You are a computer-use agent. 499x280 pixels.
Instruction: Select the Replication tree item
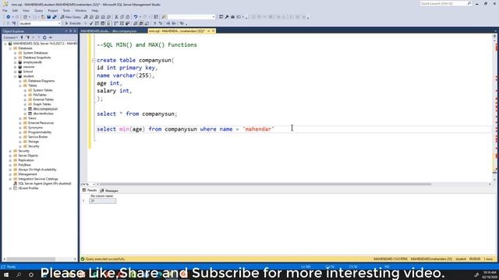(26, 160)
